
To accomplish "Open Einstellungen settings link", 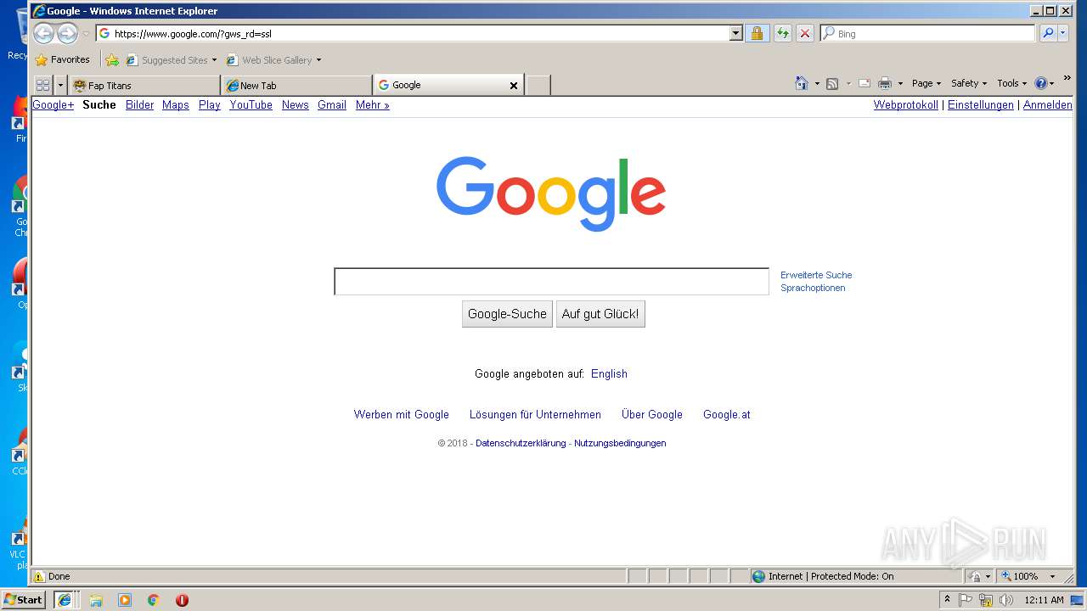I will click(x=981, y=105).
